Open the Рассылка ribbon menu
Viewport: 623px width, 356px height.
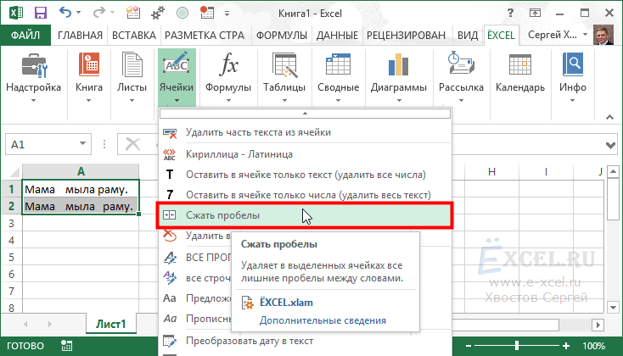[x=461, y=78]
